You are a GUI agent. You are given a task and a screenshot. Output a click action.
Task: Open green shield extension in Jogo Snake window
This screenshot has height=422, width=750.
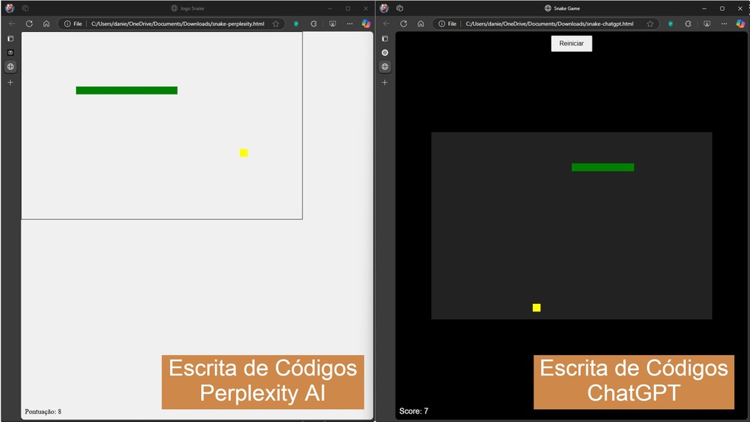coord(296,24)
